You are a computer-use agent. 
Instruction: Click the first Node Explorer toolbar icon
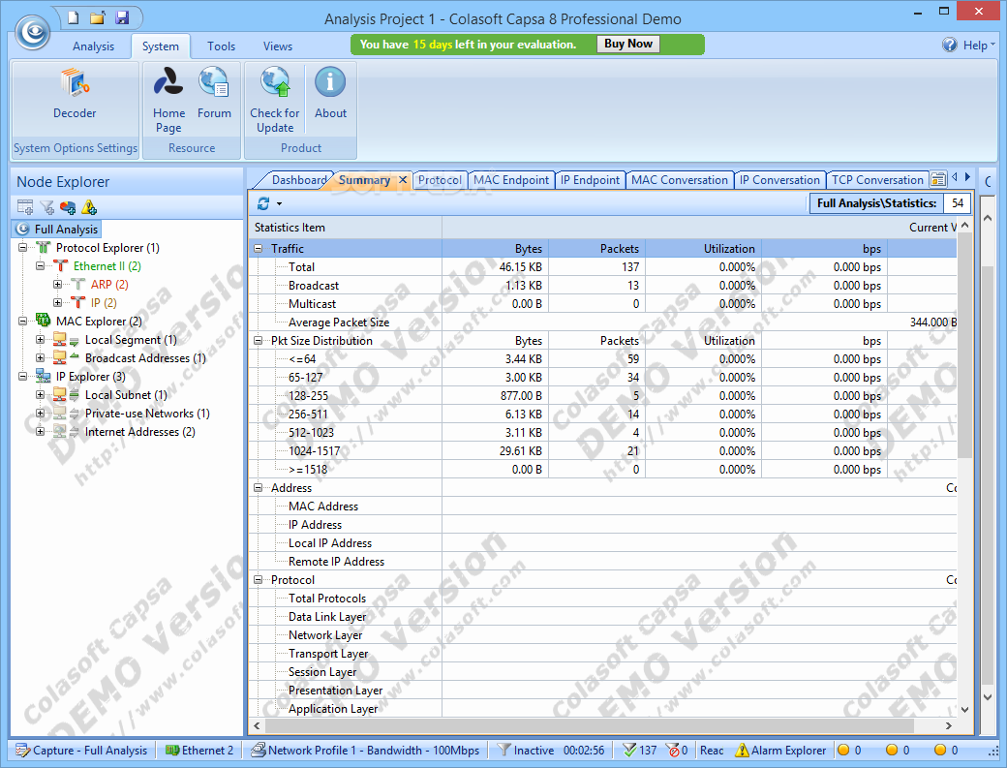click(25, 207)
